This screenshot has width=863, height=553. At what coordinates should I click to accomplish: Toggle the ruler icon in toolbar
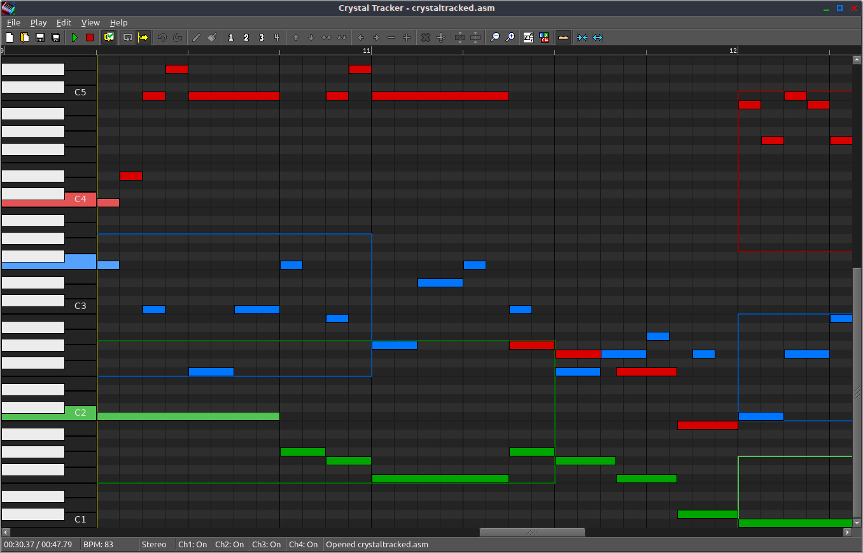pyautogui.click(x=563, y=38)
